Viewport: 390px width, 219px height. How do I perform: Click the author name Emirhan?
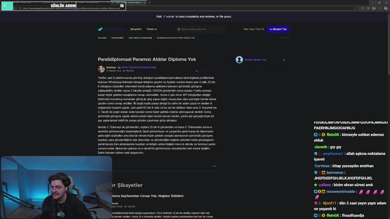pyautogui.click(x=111, y=67)
